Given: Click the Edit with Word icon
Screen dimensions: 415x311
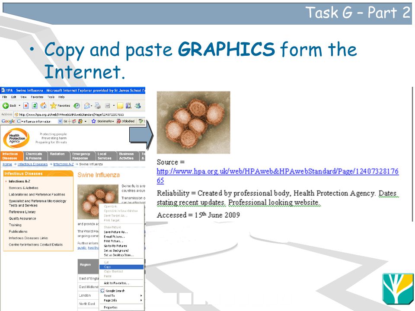Looking at the screenshot, I should point(108,106).
